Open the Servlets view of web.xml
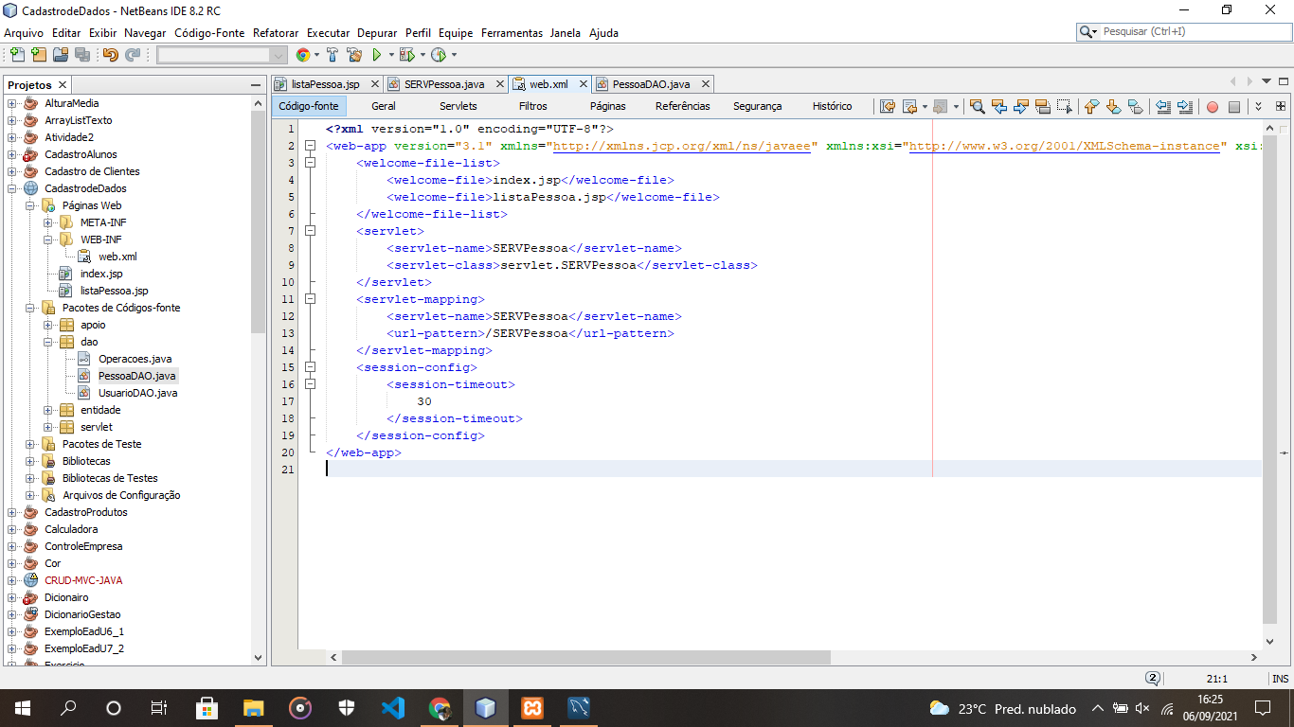Viewport: 1294px width, 727px height. pos(458,106)
